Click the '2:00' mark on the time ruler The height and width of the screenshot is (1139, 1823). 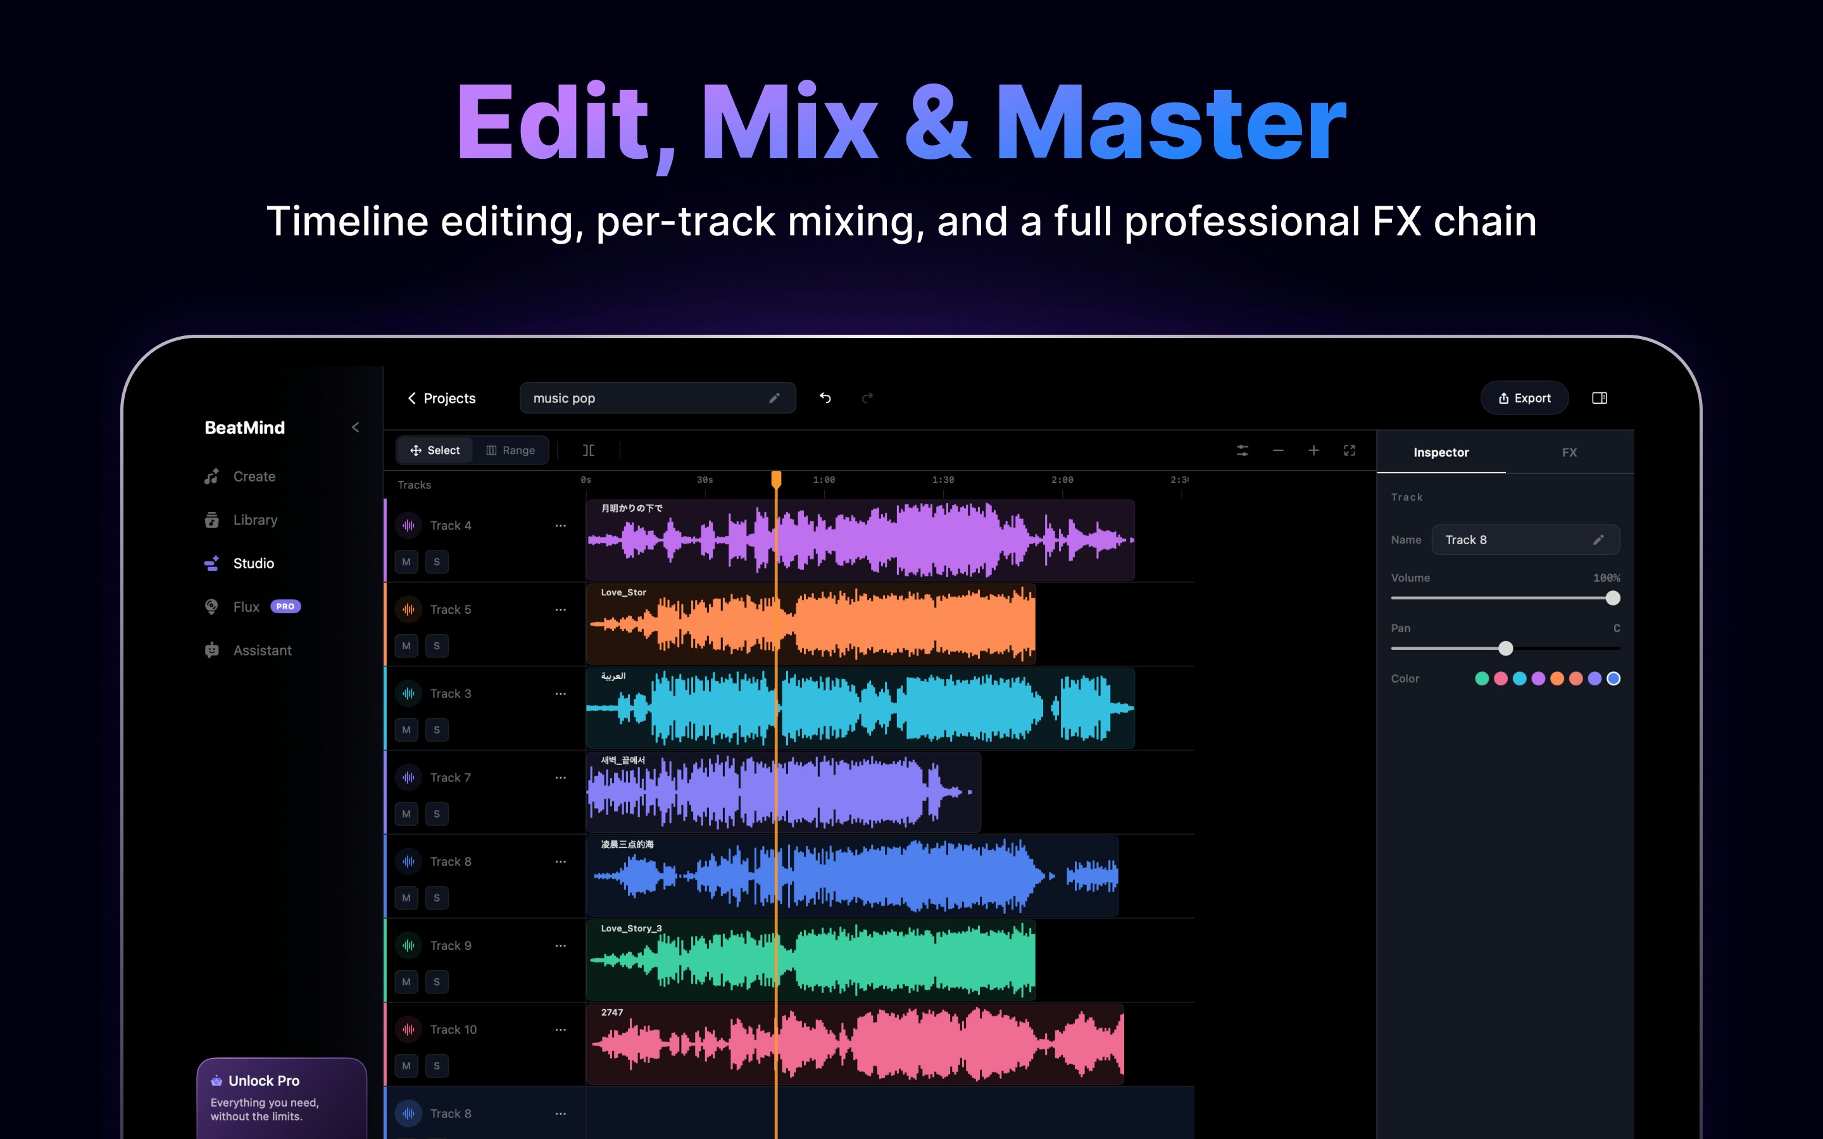click(x=1062, y=480)
